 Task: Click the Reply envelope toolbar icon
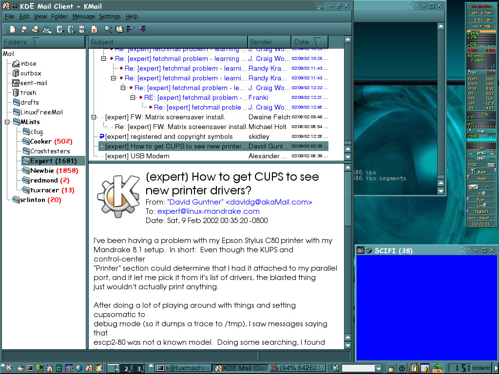click(x=60, y=29)
